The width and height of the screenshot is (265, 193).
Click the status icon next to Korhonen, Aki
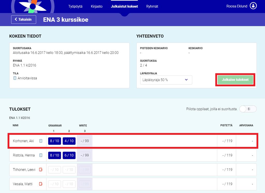click(x=41, y=141)
